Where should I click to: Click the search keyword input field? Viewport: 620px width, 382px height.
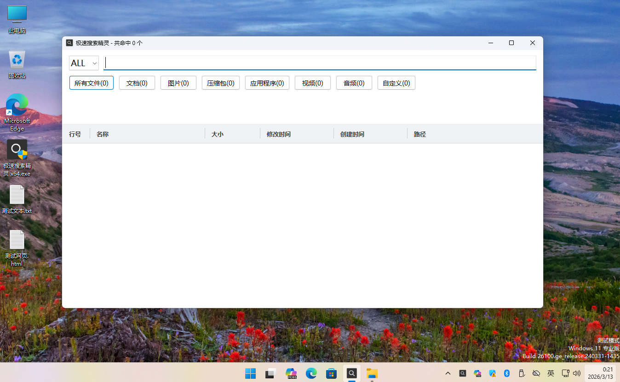(320, 63)
